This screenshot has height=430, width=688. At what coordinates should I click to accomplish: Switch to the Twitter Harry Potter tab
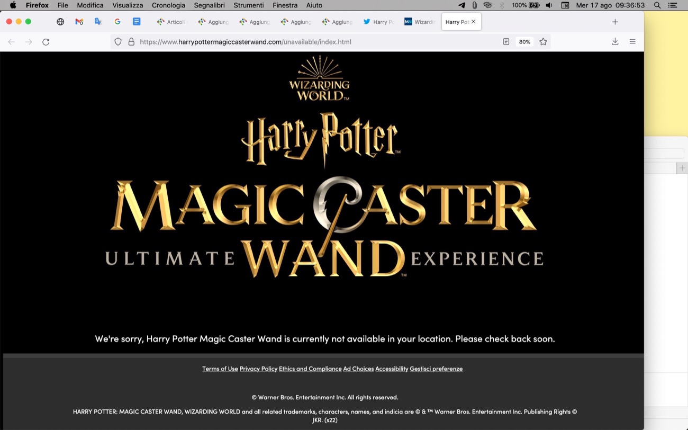click(378, 22)
